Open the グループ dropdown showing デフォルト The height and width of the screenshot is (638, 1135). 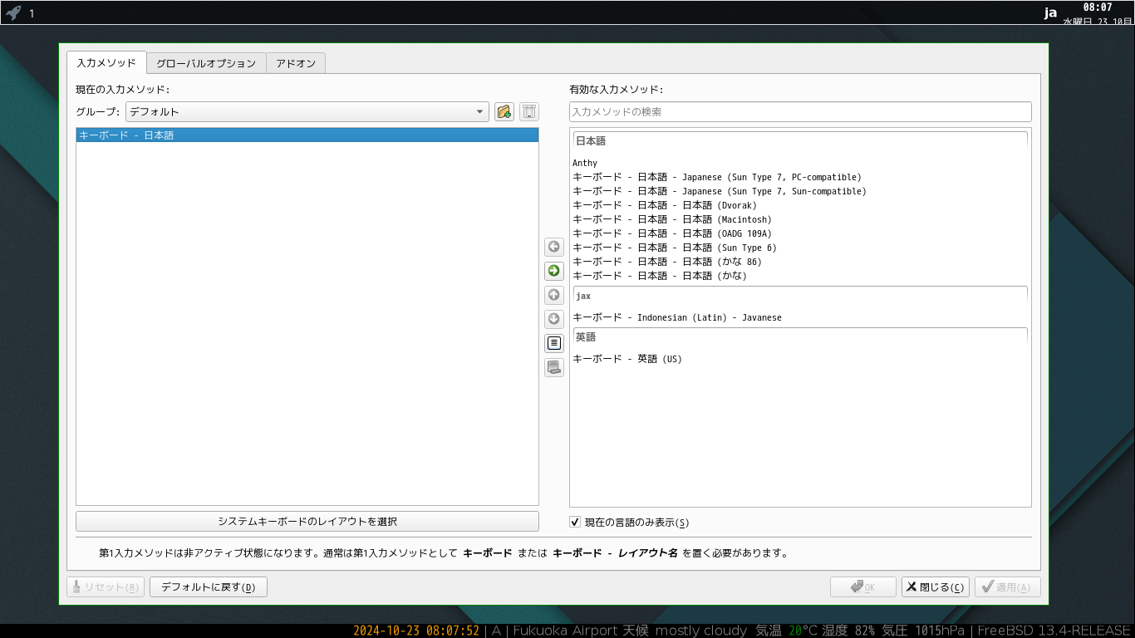pyautogui.click(x=307, y=112)
